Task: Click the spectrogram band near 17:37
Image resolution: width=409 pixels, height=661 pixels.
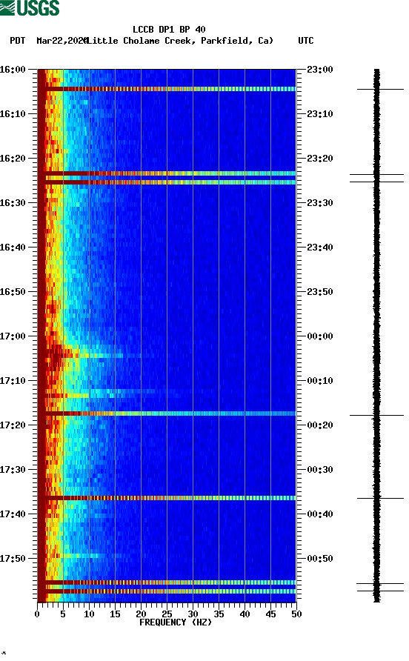Action: (x=167, y=498)
